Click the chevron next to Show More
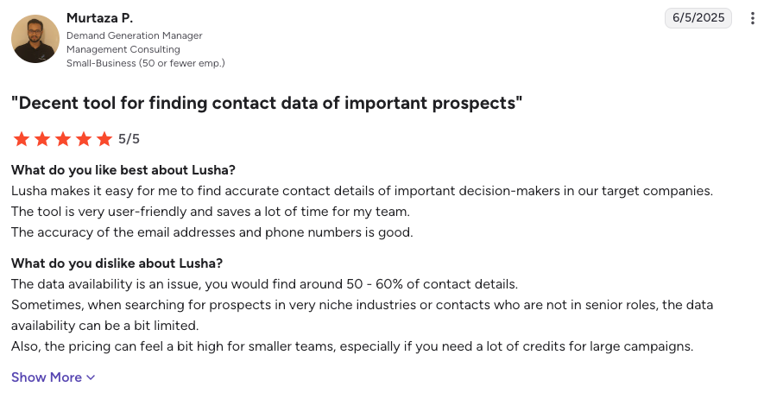 [x=91, y=377]
